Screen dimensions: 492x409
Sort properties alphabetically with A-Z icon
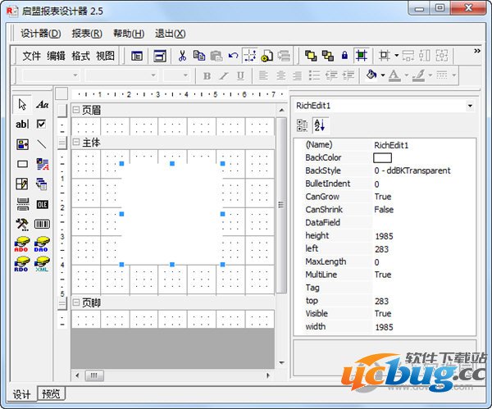[320, 125]
